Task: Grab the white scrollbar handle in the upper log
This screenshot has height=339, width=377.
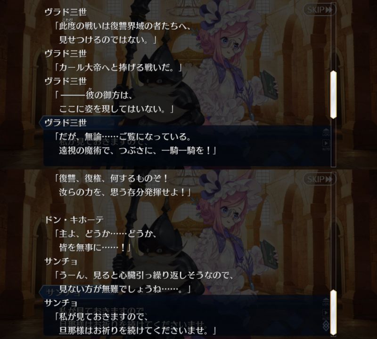Action: click(x=333, y=95)
